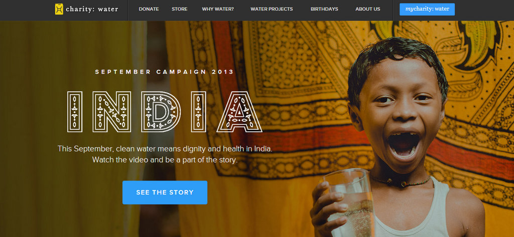Click the ornate letter A in INDIA
Viewport: 514px width, 237px height.
239,112
